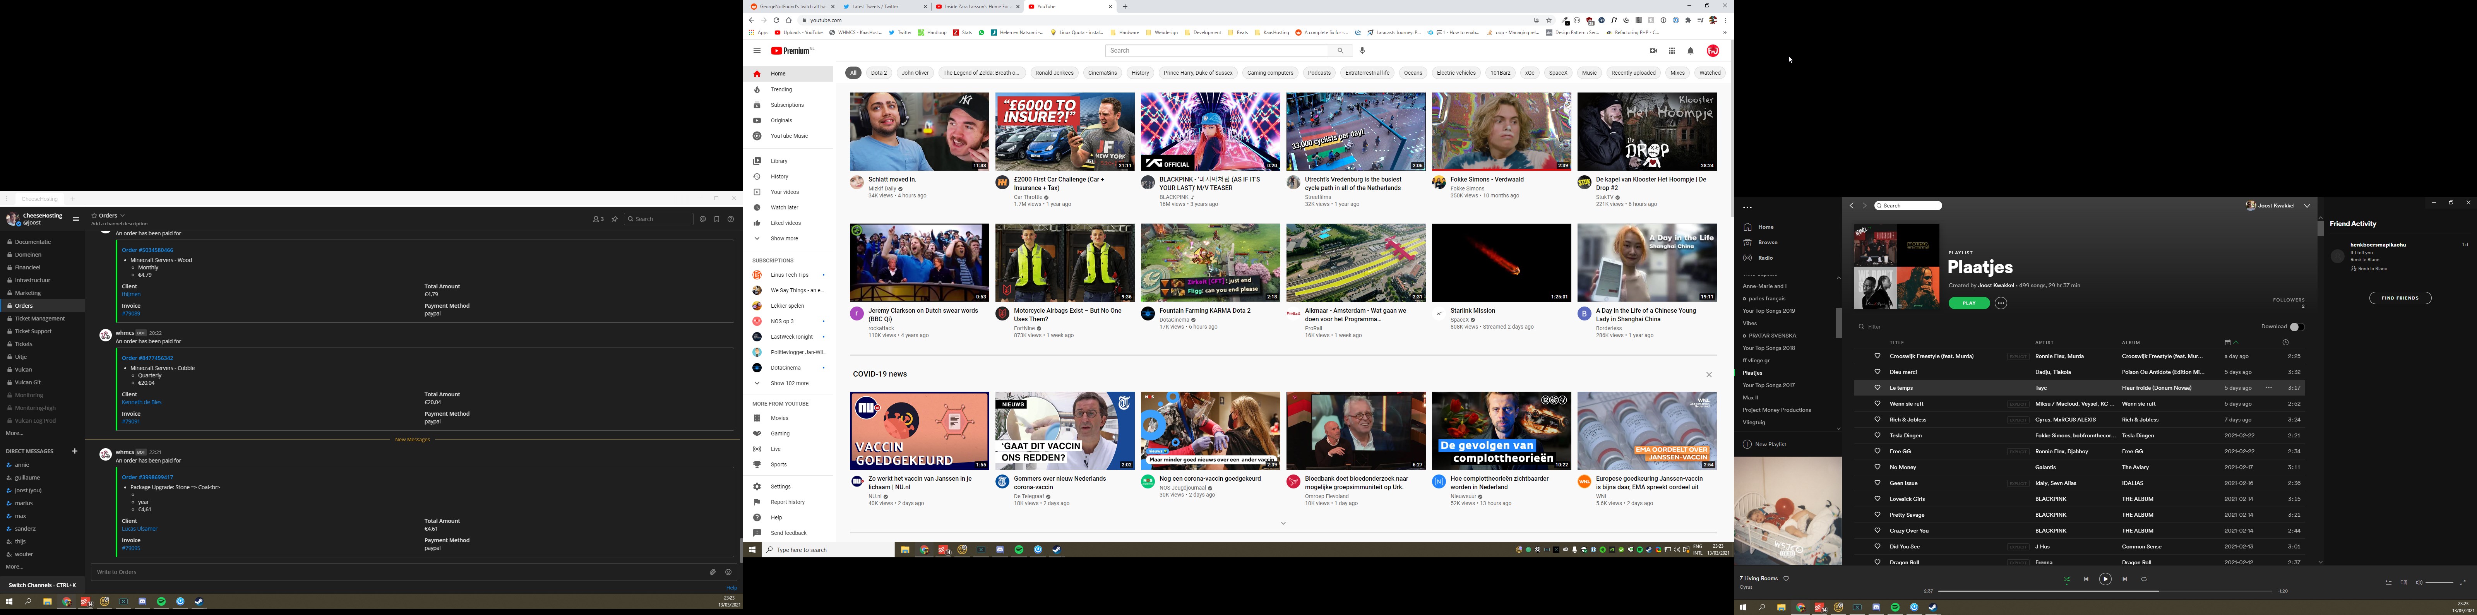Open the Spotify play queue icon
This screenshot has height=615, width=2477.
pyautogui.click(x=2388, y=582)
